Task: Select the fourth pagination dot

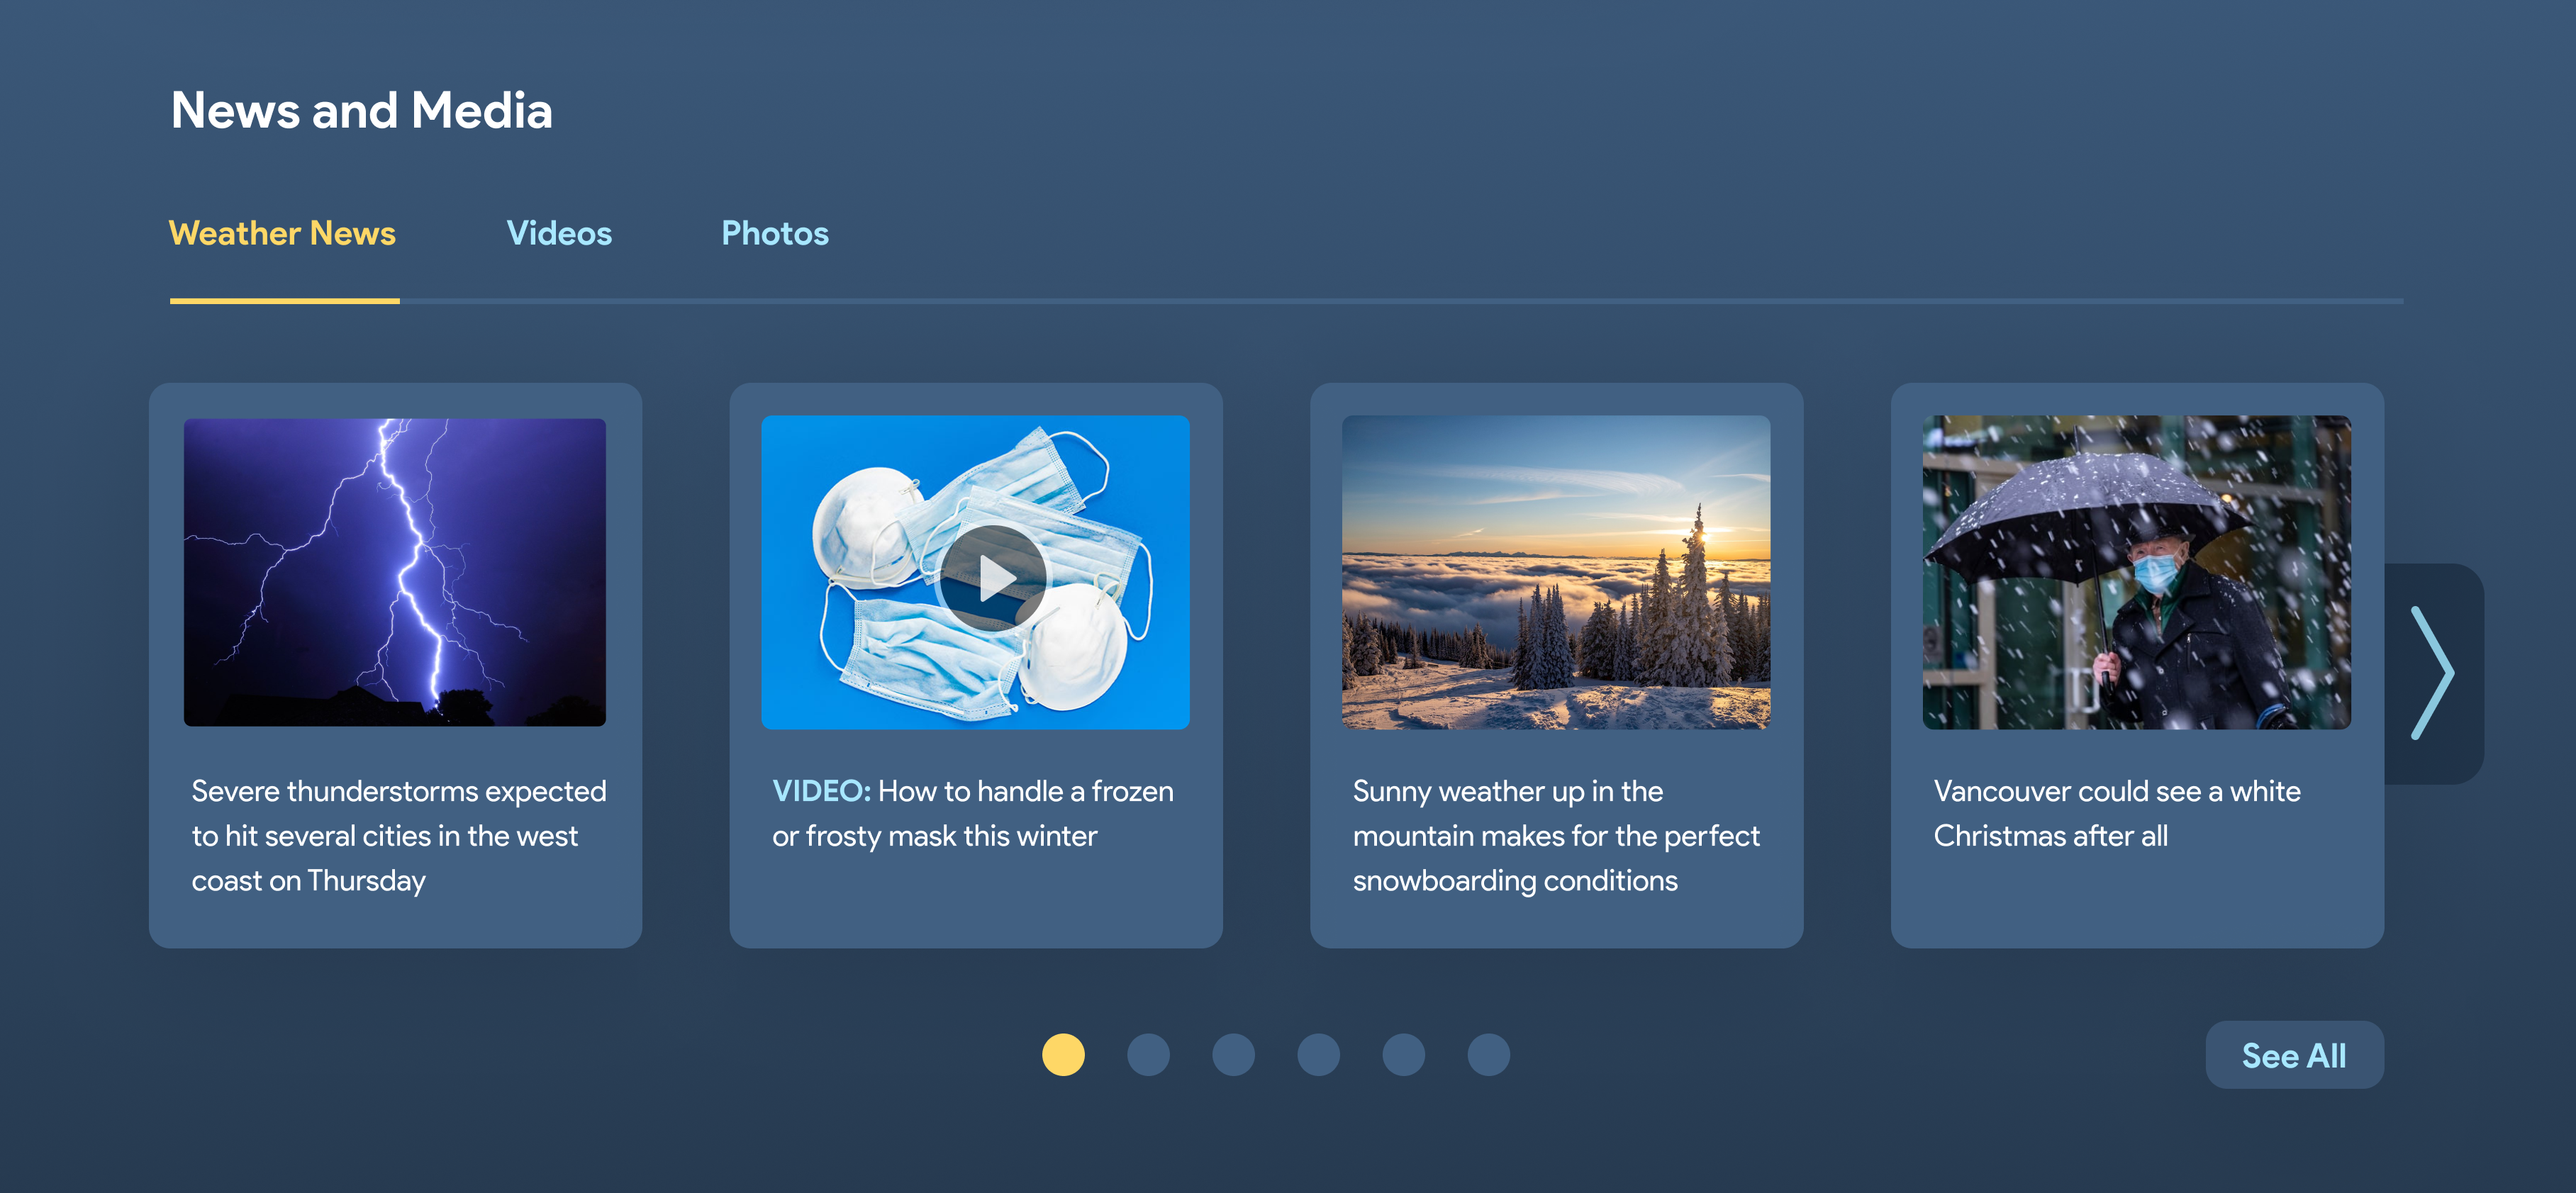Action: tap(1318, 1055)
